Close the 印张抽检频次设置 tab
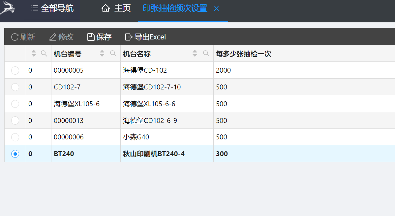Image resolution: width=395 pixels, height=216 pixels. coord(216,9)
